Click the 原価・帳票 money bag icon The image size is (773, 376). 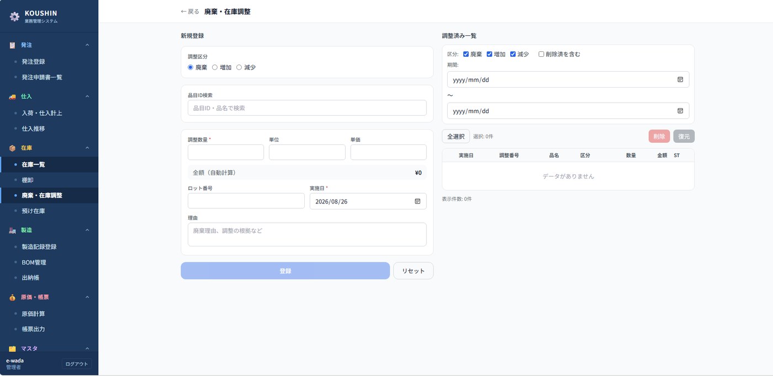click(x=12, y=297)
